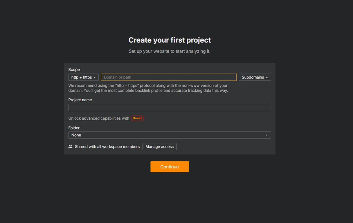Focus the Project name text field
353x223 pixels.
pos(170,107)
